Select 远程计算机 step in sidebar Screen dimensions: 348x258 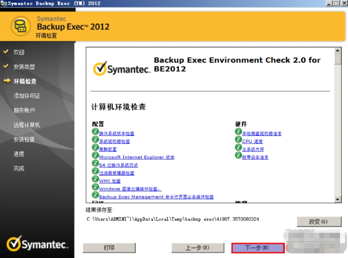pyautogui.click(x=27, y=125)
